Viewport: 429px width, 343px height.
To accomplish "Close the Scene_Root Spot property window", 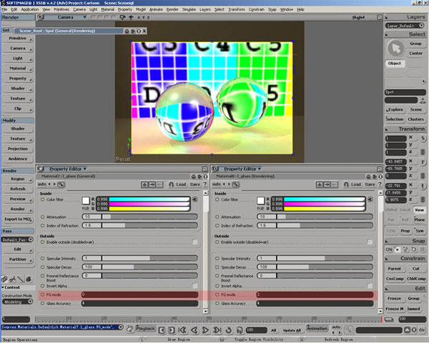I will (x=144, y=31).
